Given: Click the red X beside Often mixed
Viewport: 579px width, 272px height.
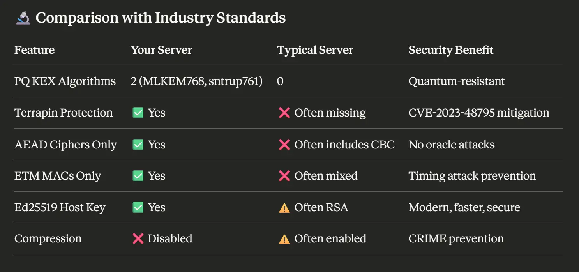Looking at the screenshot, I should 284,176.
